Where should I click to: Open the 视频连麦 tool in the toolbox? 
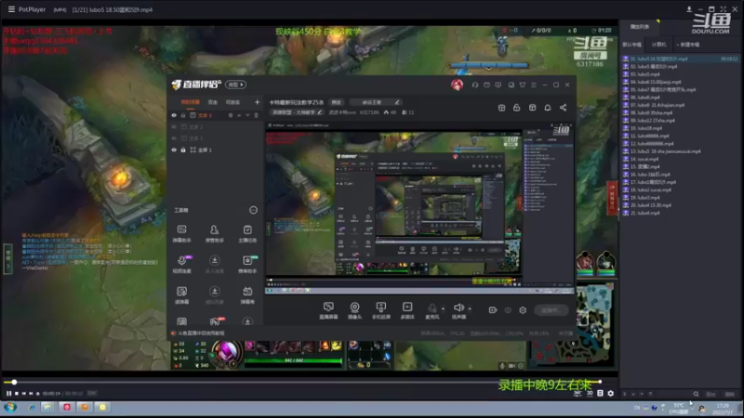pos(181,265)
